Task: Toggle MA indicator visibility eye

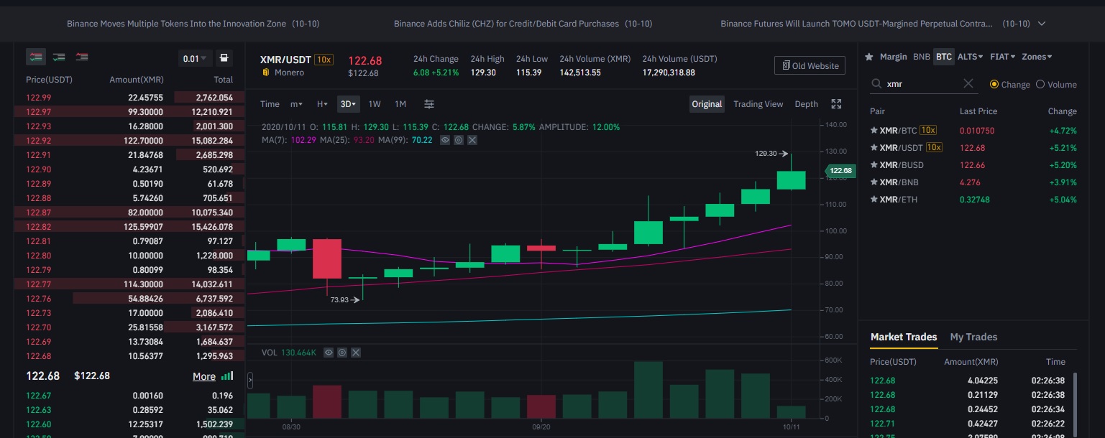Action: click(445, 140)
